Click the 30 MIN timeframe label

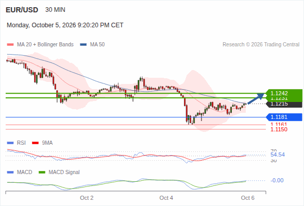coord(55,10)
